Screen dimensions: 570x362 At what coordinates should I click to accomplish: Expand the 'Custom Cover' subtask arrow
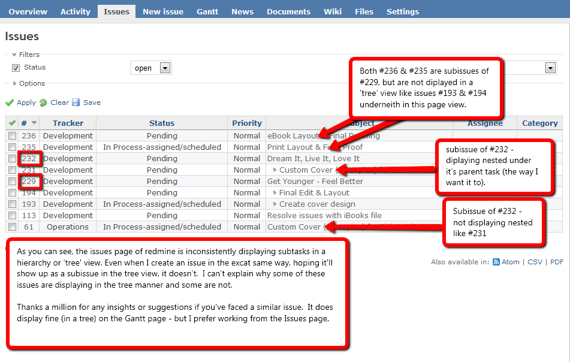point(275,170)
